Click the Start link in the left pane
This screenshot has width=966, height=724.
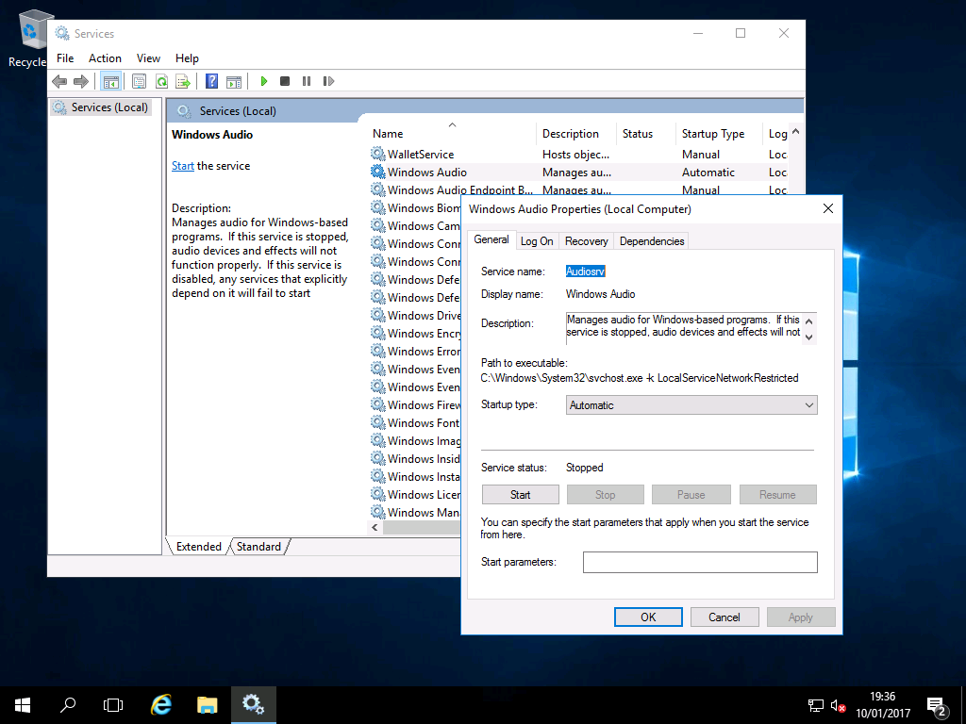coord(183,166)
